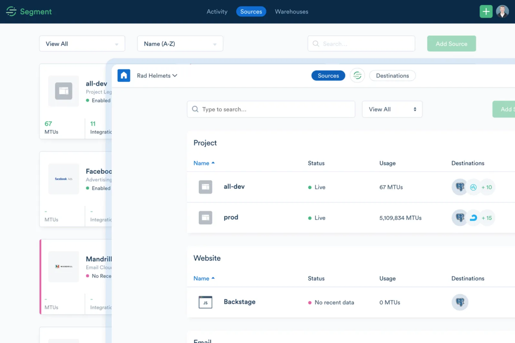Click the Search field in back window

pyautogui.click(x=361, y=43)
